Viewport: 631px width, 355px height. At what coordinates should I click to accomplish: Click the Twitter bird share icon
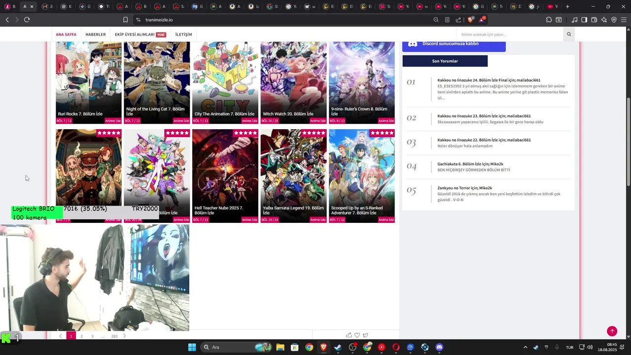[365, 335]
